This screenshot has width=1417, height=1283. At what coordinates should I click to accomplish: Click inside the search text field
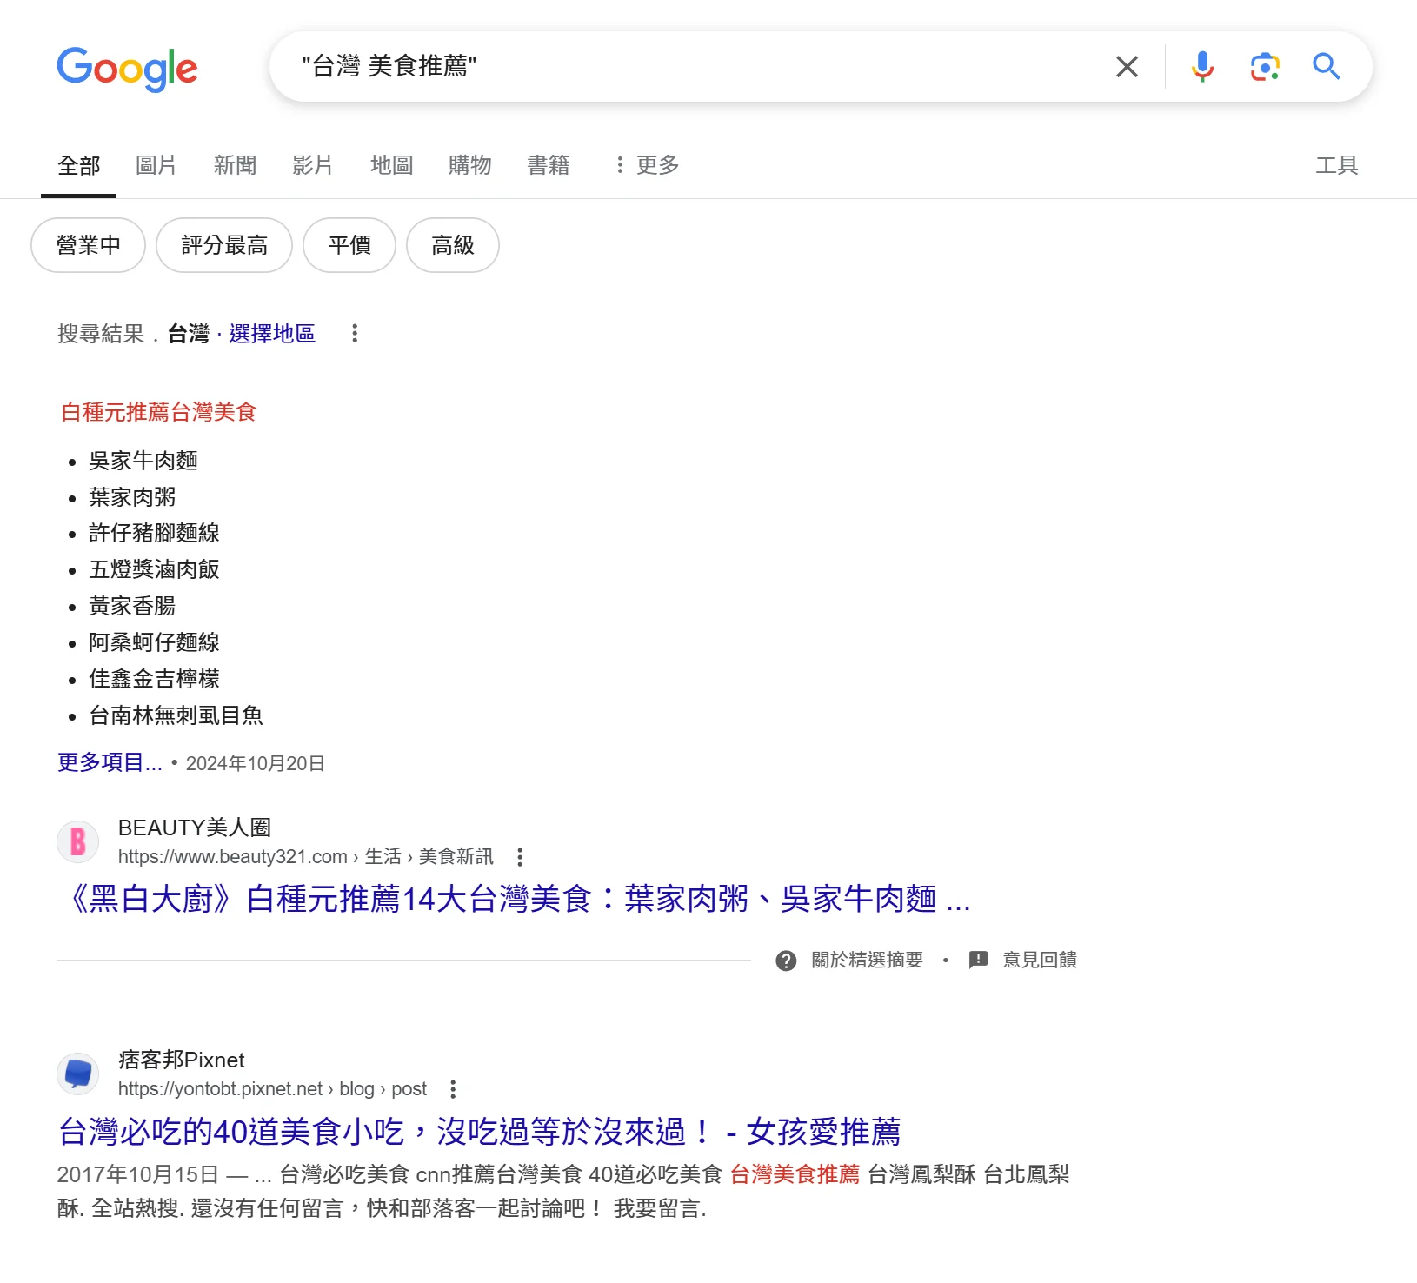(x=695, y=67)
